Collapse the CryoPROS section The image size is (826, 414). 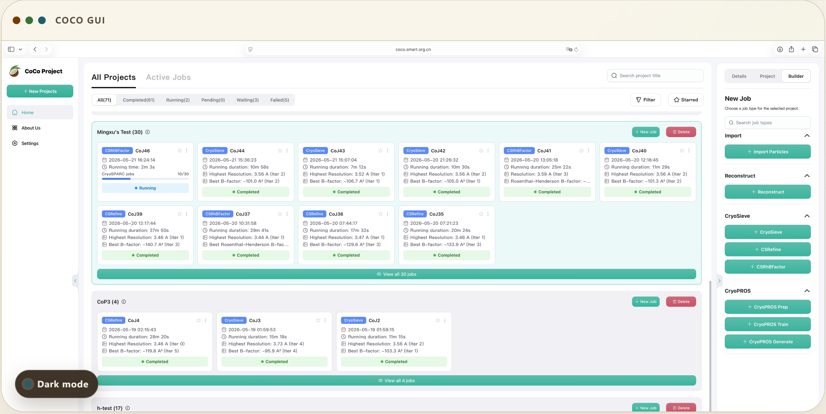(807, 291)
